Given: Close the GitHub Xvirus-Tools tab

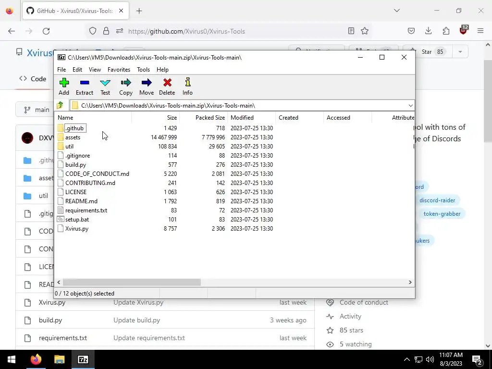Looking at the screenshot, I should pyautogui.click(x=121, y=11).
